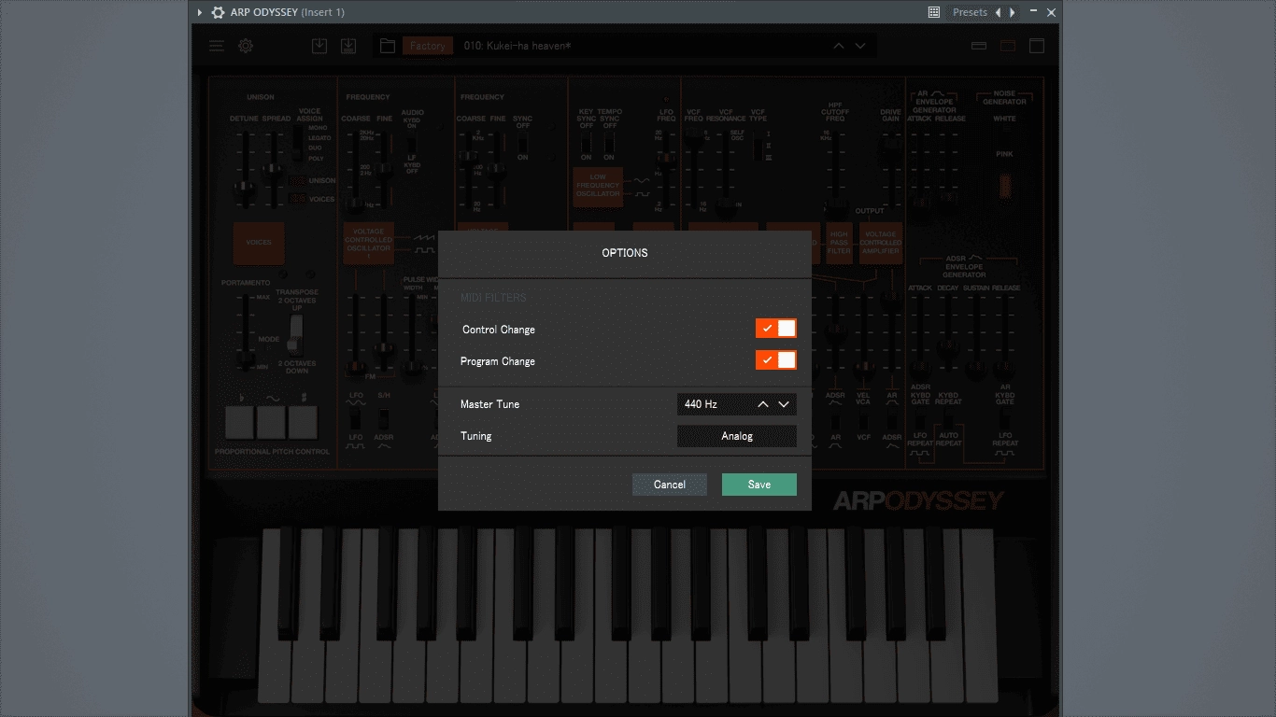Click the FL Studio plugin options gear
The height and width of the screenshot is (717, 1276).
point(218,12)
